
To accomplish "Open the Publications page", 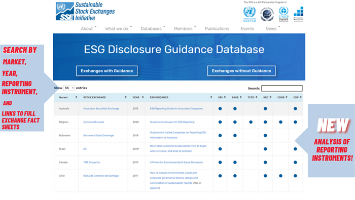I will [x=217, y=29].
